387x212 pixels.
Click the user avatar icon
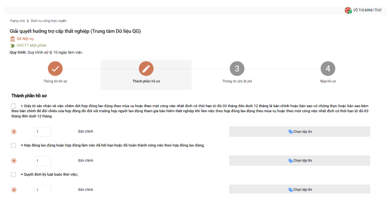(x=348, y=10)
